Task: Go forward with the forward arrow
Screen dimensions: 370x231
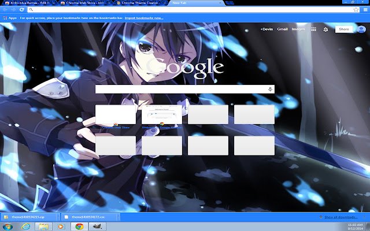Action: click(13, 10)
